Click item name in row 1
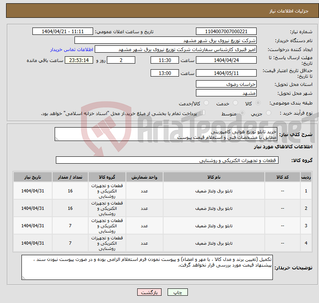 [x=214, y=191]
